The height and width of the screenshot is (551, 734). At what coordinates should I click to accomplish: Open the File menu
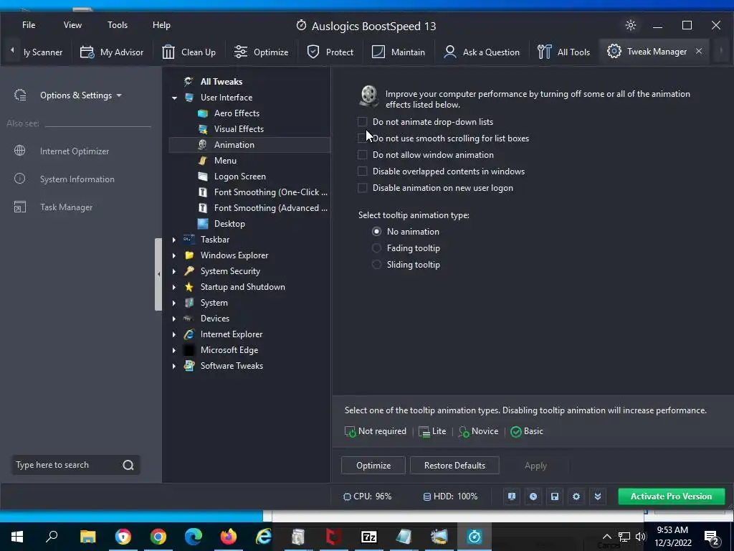tap(29, 25)
